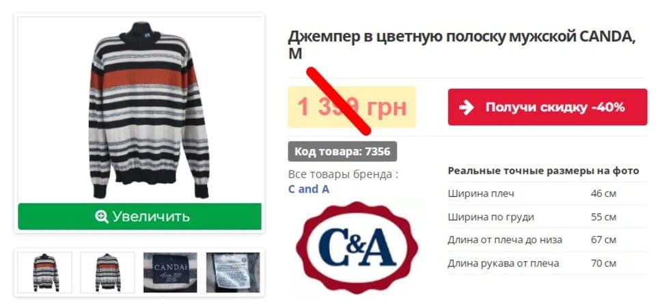Screen dimensions: 660x302
Task: Click the C&A brand logo
Action: tap(357, 247)
